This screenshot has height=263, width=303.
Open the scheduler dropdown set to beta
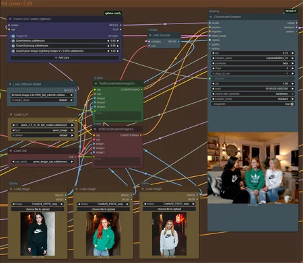253,63
